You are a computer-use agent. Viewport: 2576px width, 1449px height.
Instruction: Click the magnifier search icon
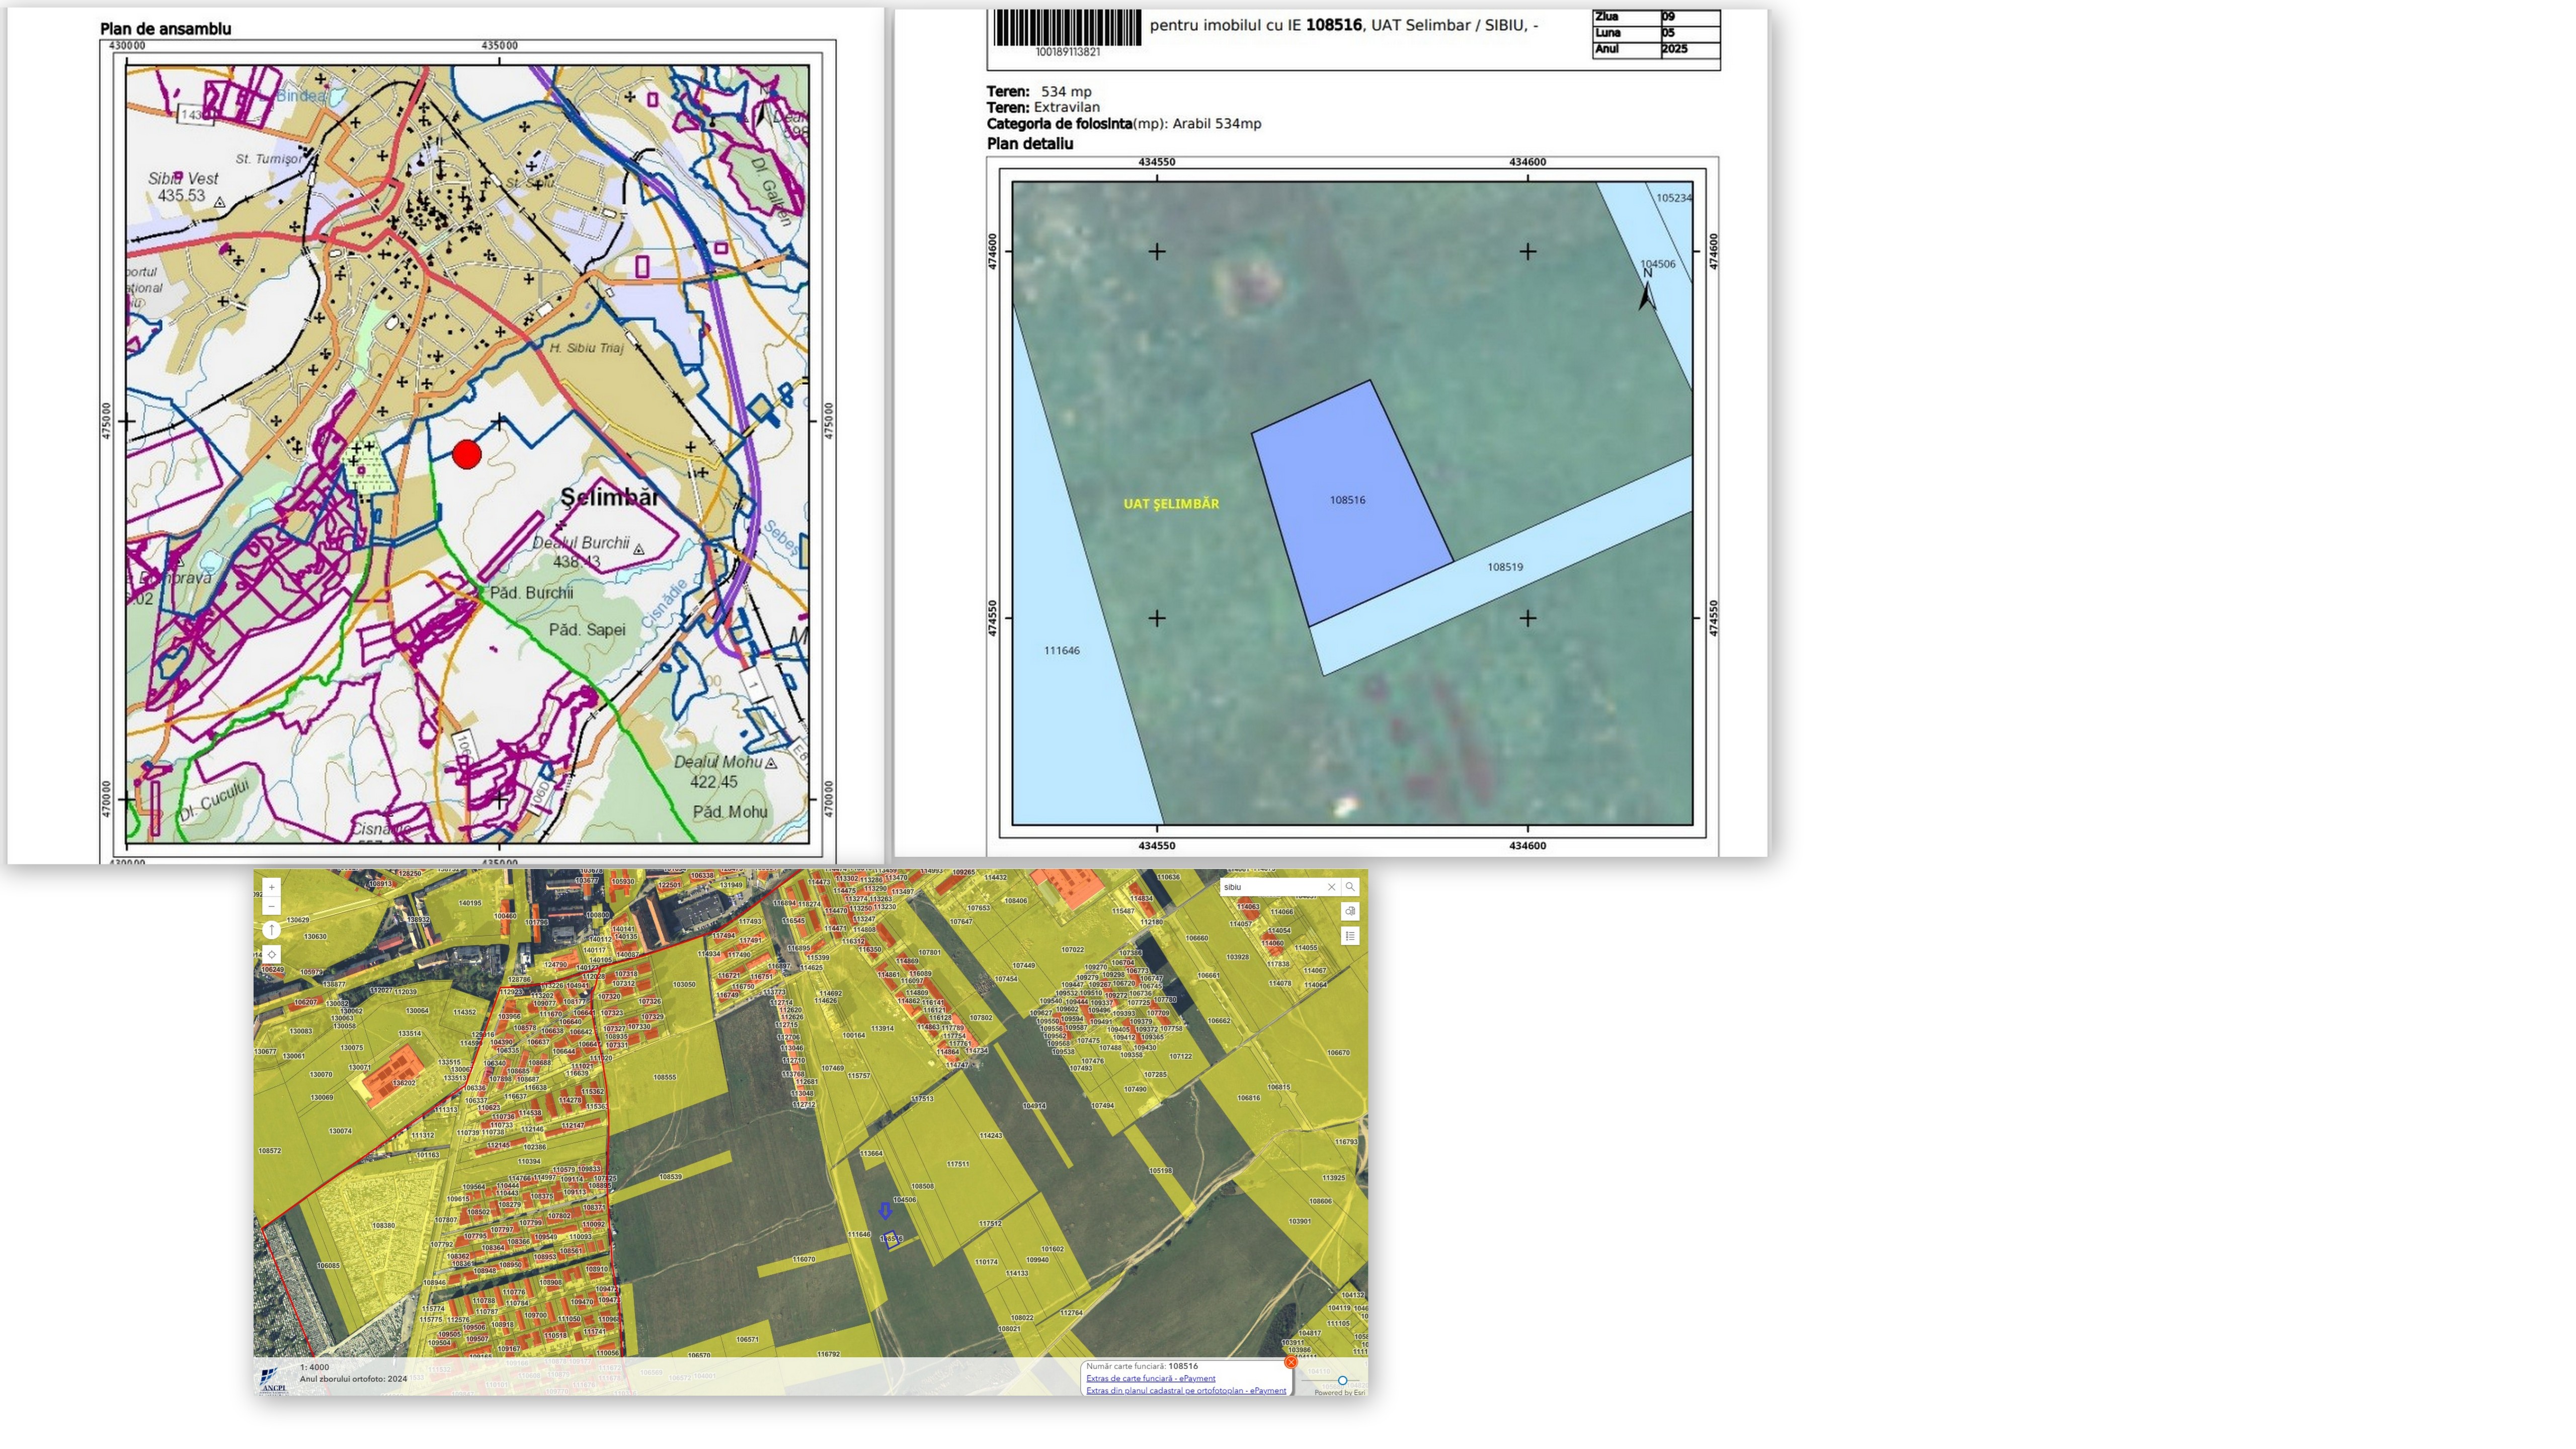[1350, 887]
